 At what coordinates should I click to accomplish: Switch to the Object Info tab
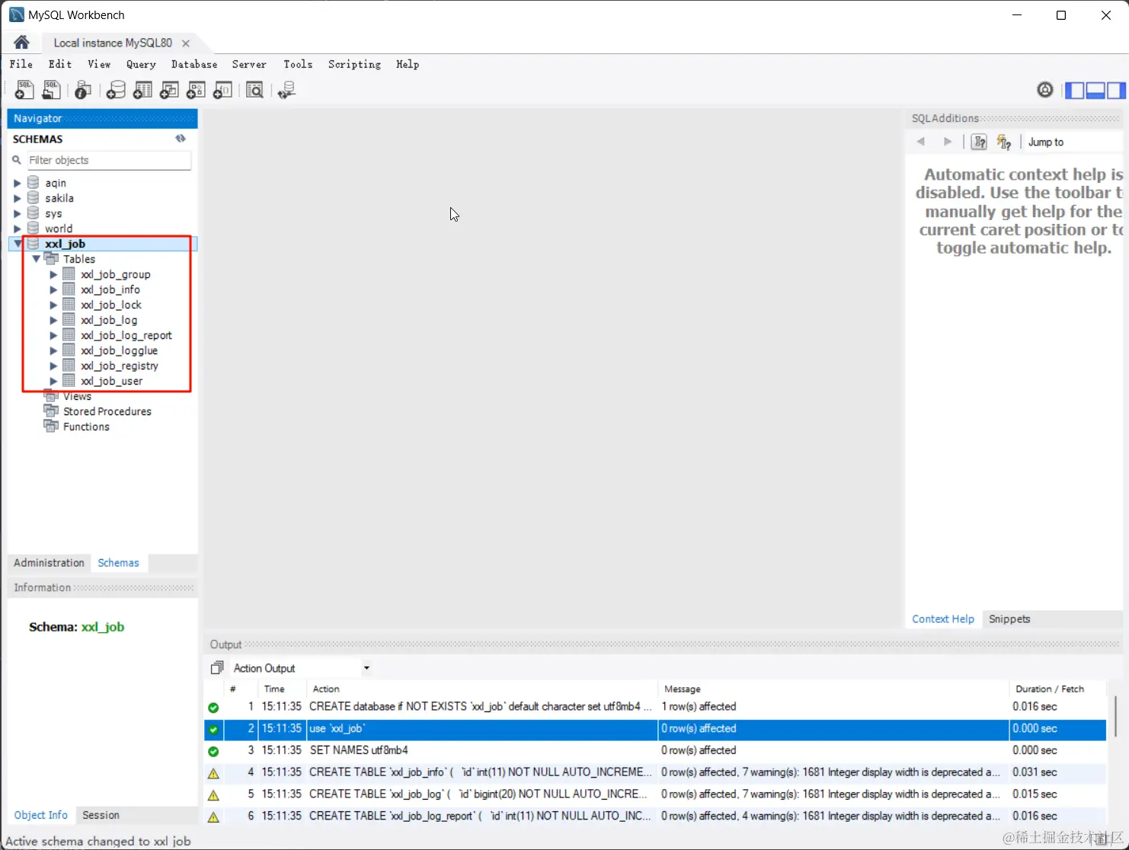point(41,815)
